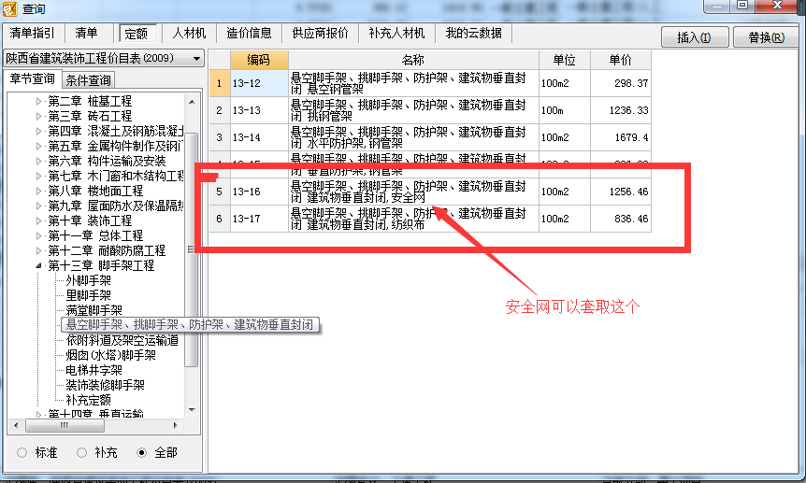
Task: Open the 我的云数据 tab
Action: pyautogui.click(x=473, y=34)
